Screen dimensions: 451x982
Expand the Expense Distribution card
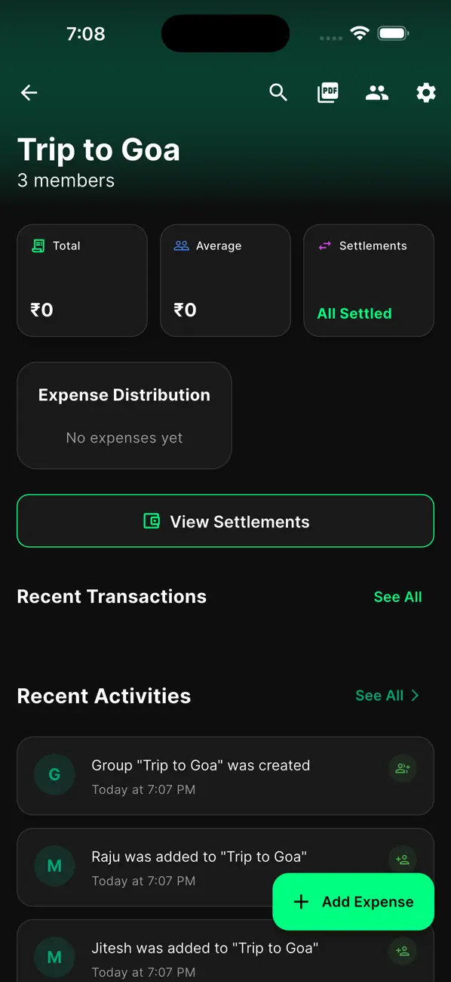coord(124,415)
